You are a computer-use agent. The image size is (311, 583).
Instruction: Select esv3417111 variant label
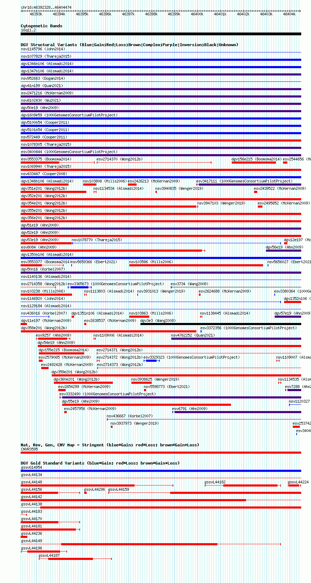pyautogui.click(x=244, y=181)
